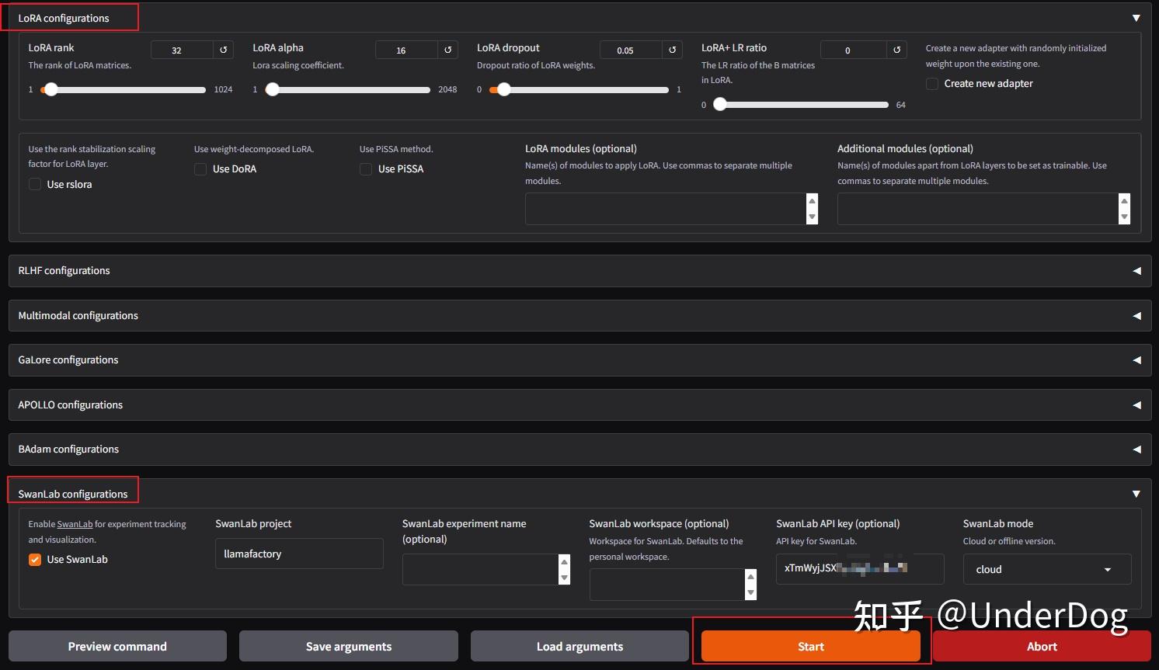Start the training run
1159x670 pixels.
(x=810, y=646)
